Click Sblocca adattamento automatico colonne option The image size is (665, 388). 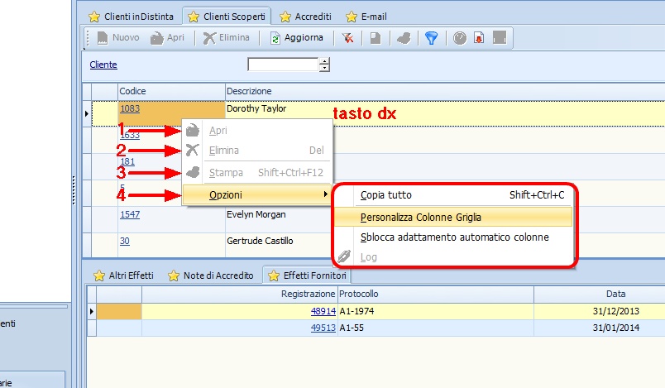(x=454, y=237)
